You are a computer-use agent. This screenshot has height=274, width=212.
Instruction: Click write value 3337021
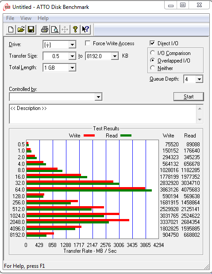point(169,222)
